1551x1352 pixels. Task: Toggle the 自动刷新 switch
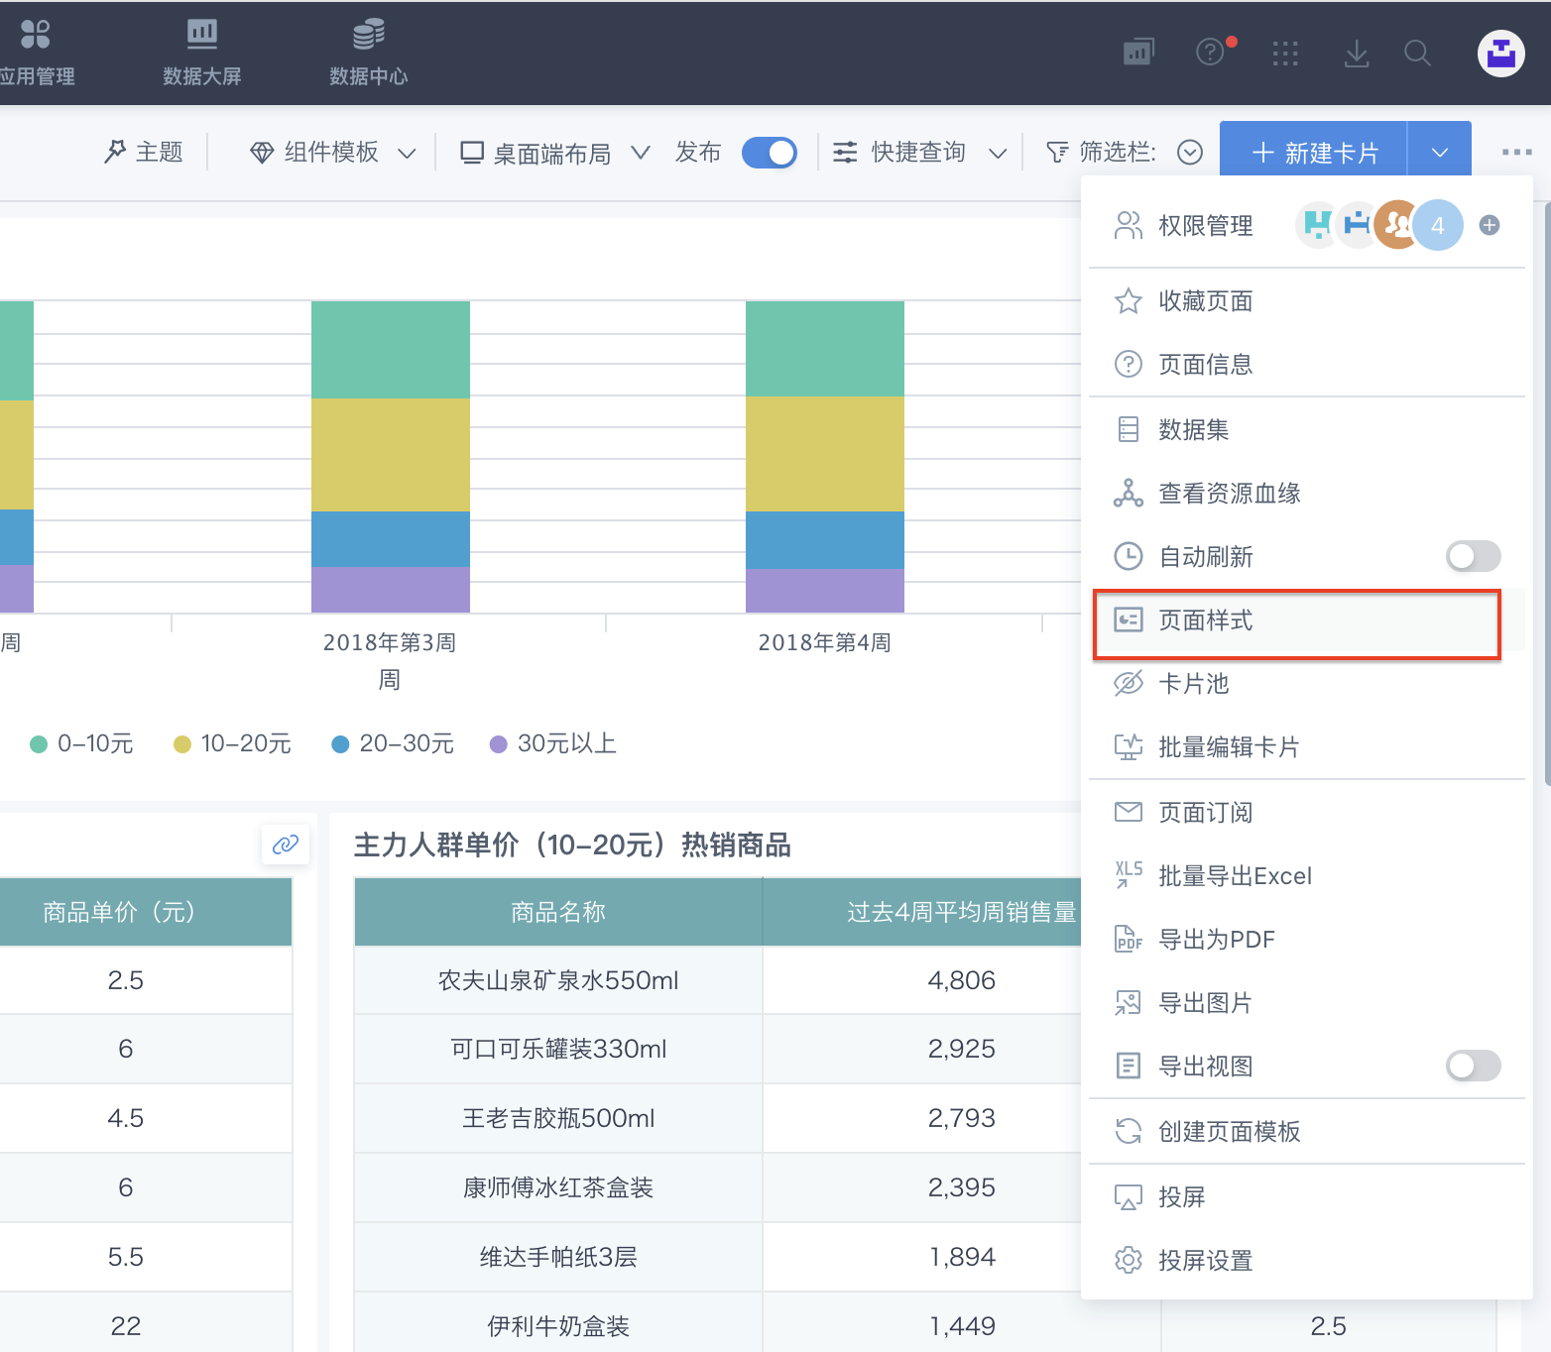coord(1474,556)
